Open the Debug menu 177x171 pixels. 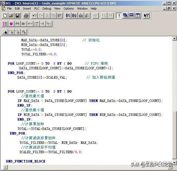point(47,9)
